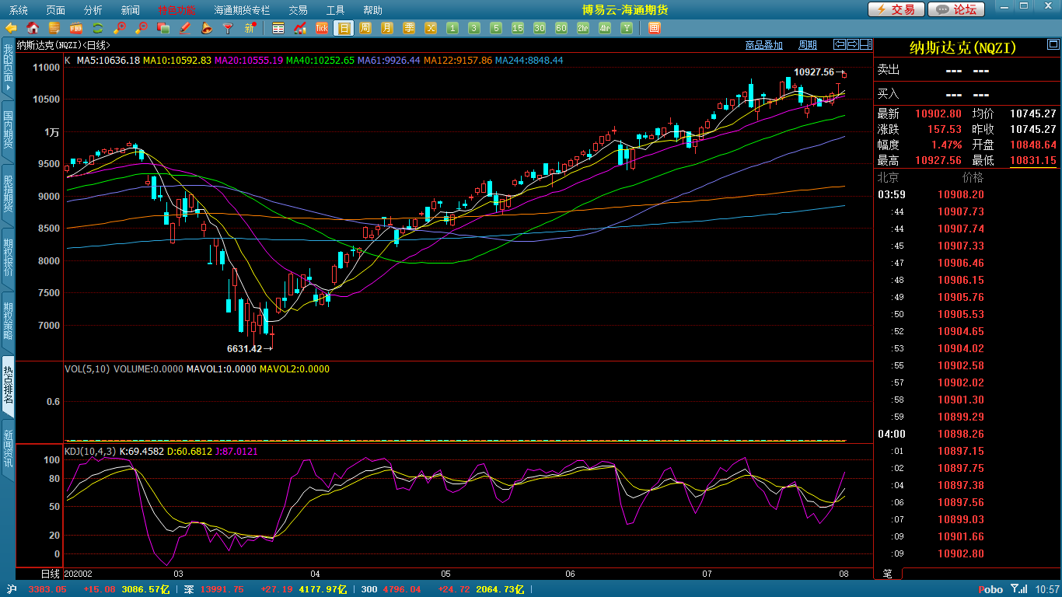This screenshot has height=597, width=1062.
Task: Open the quote list table icon
Action: (278, 28)
